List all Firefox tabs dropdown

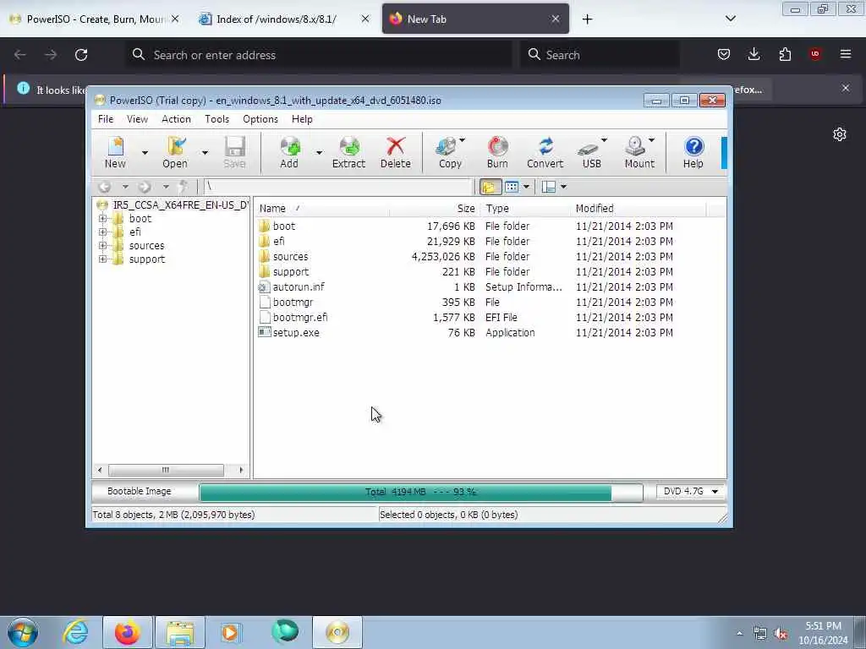pos(731,19)
